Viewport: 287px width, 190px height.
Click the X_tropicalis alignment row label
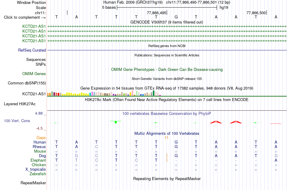(x=36, y=169)
